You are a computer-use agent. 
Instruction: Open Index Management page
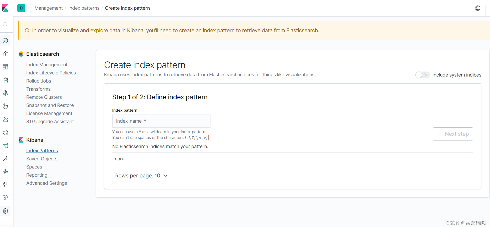(47, 65)
